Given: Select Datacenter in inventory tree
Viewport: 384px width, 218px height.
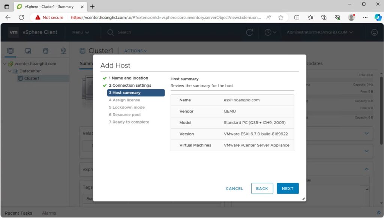Looking at the screenshot, I should click(x=30, y=71).
